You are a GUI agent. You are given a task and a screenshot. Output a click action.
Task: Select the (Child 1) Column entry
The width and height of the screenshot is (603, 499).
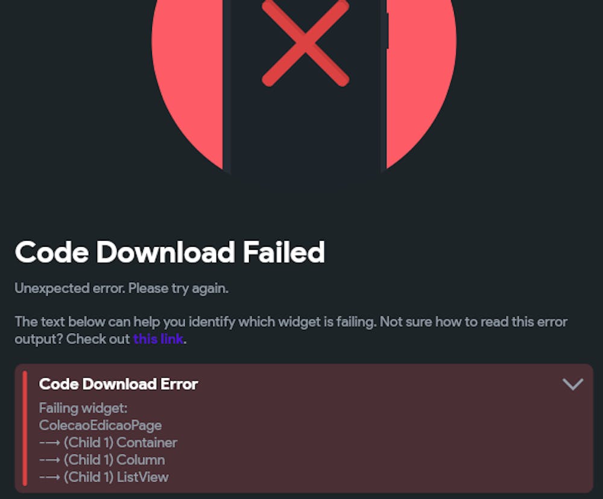coord(102,460)
